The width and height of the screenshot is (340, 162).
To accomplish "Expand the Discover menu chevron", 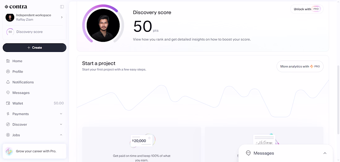I will [61, 124].
